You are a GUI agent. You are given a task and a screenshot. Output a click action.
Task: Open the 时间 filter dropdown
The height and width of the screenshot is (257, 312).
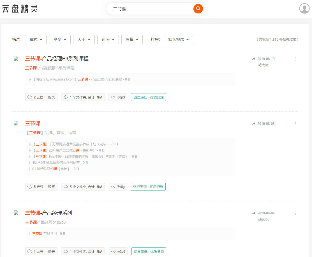(x=108, y=40)
